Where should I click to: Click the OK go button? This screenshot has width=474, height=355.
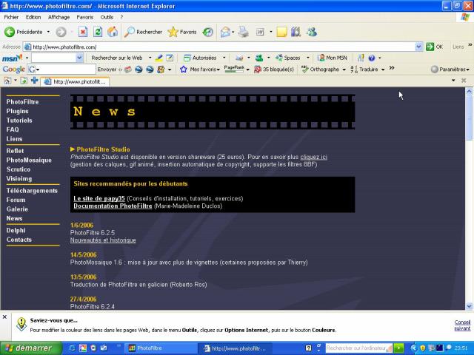pos(435,47)
